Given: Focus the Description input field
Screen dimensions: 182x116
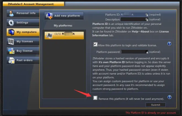Looking at the screenshot, I should click(x=134, y=19).
